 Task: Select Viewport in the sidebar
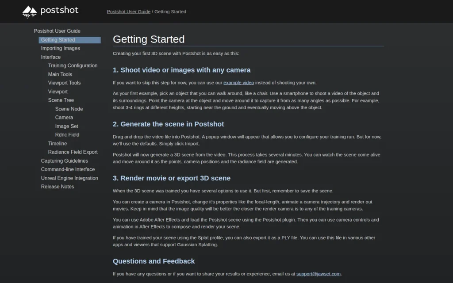[x=58, y=92]
